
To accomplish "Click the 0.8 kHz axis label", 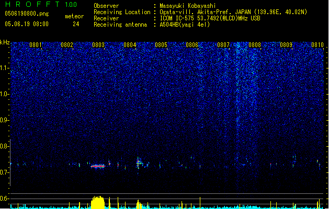I will [x=4, y=146].
